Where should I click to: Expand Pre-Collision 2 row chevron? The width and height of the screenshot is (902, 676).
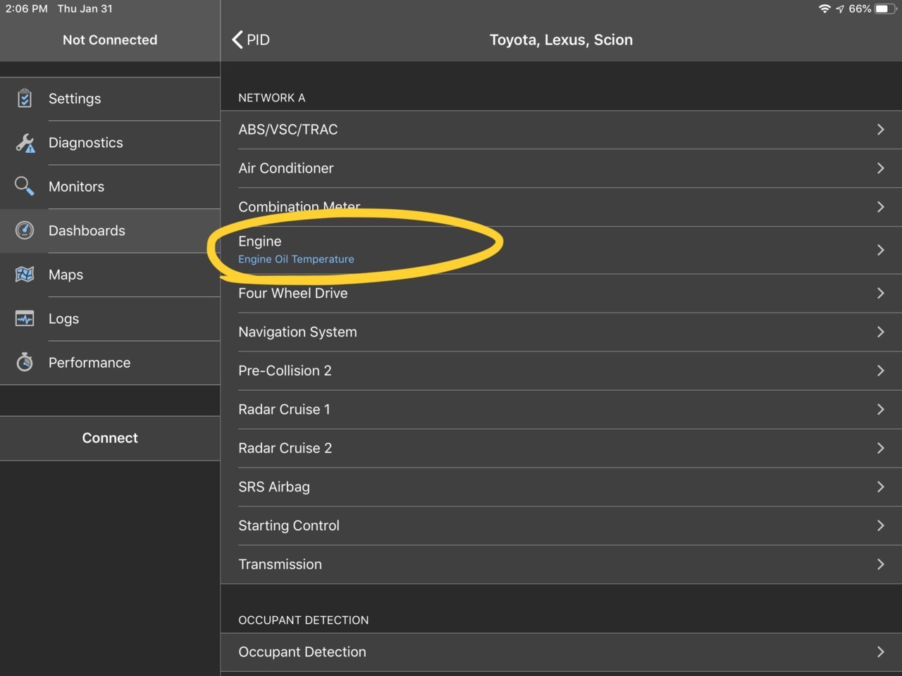880,370
